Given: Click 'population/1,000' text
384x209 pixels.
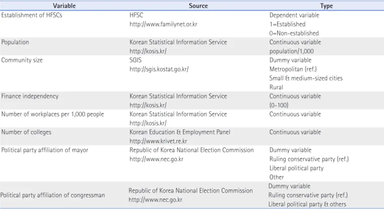Looking at the screenshot, I should [x=291, y=51].
